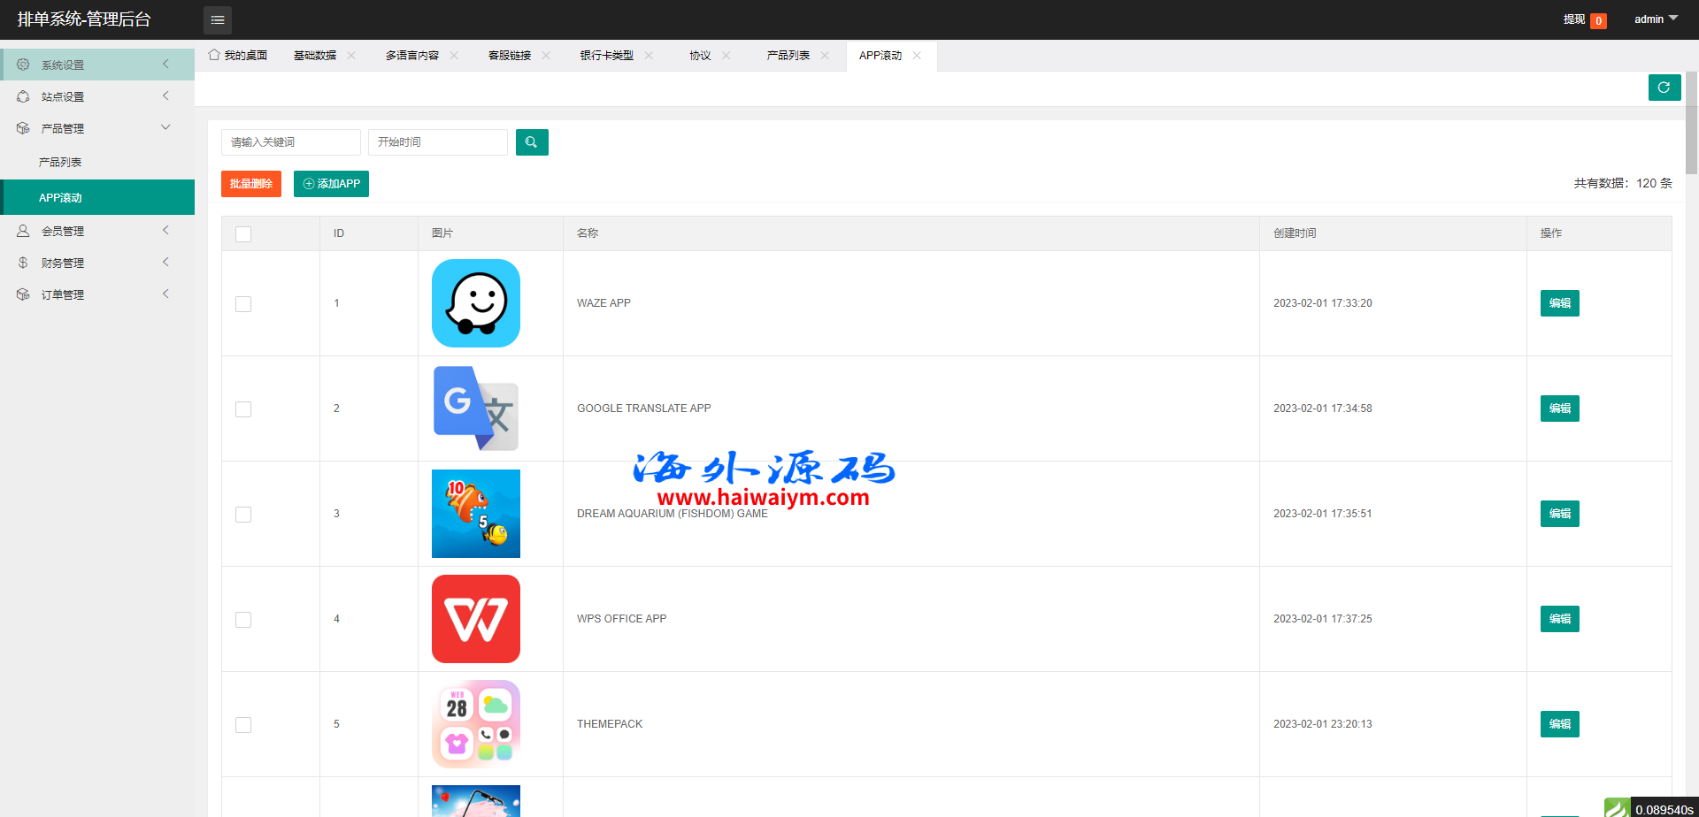The height and width of the screenshot is (817, 1699).
Task: Click the hamburger menu toggle icon
Action: [x=218, y=19]
